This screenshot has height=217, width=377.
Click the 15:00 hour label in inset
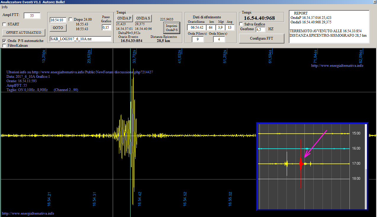click(356, 133)
